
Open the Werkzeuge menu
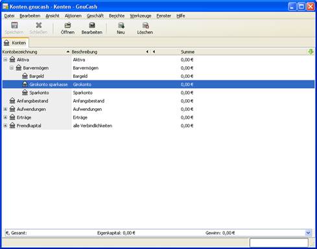click(x=141, y=16)
